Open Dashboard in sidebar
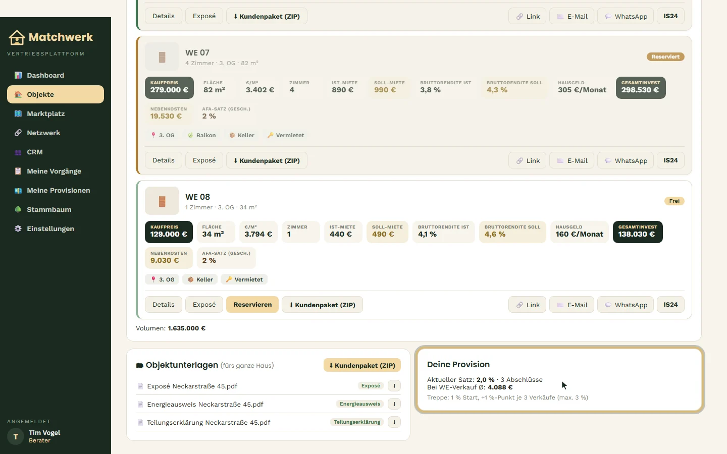 click(56, 75)
